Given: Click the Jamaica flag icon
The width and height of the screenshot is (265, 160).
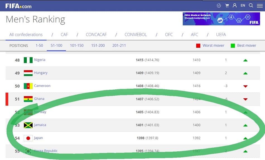Looking at the screenshot, I should (x=28, y=125).
